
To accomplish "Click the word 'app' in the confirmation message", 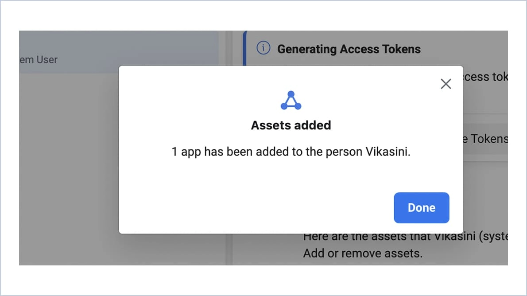I will 191,152.
